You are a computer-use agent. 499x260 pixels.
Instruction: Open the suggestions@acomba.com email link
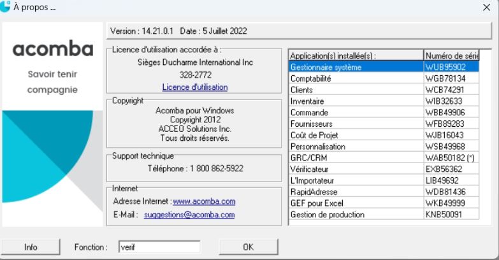tap(189, 215)
